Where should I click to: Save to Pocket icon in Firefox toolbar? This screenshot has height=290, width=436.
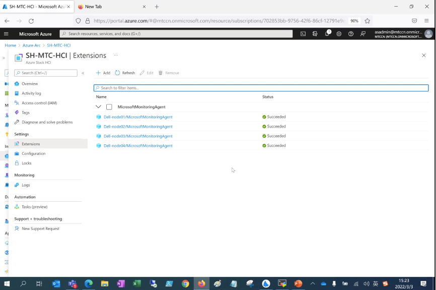pyautogui.click(x=414, y=21)
